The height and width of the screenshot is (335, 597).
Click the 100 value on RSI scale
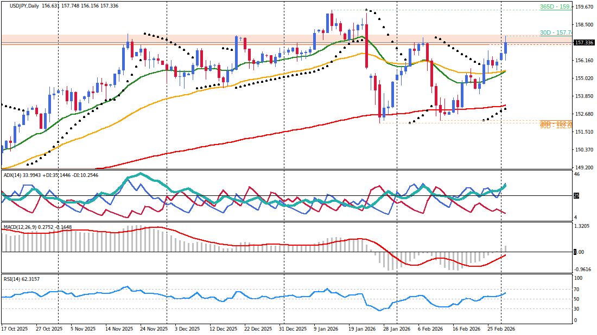click(579, 278)
